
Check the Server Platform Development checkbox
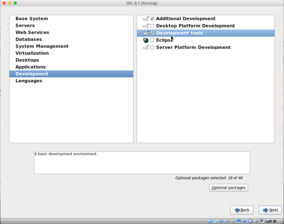click(152, 47)
